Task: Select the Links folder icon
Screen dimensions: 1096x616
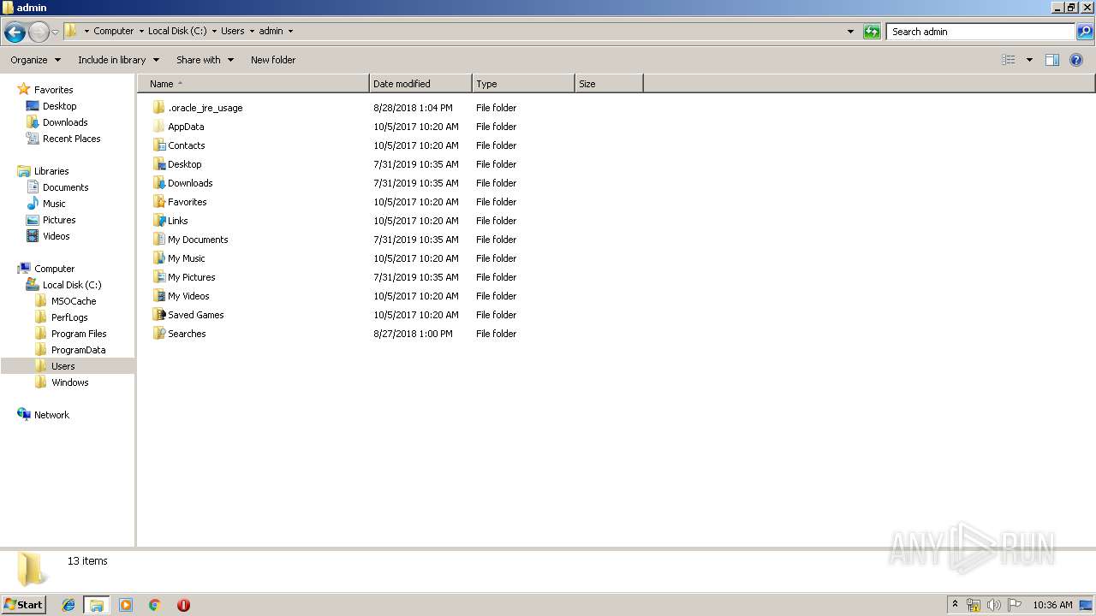Action: 158,221
